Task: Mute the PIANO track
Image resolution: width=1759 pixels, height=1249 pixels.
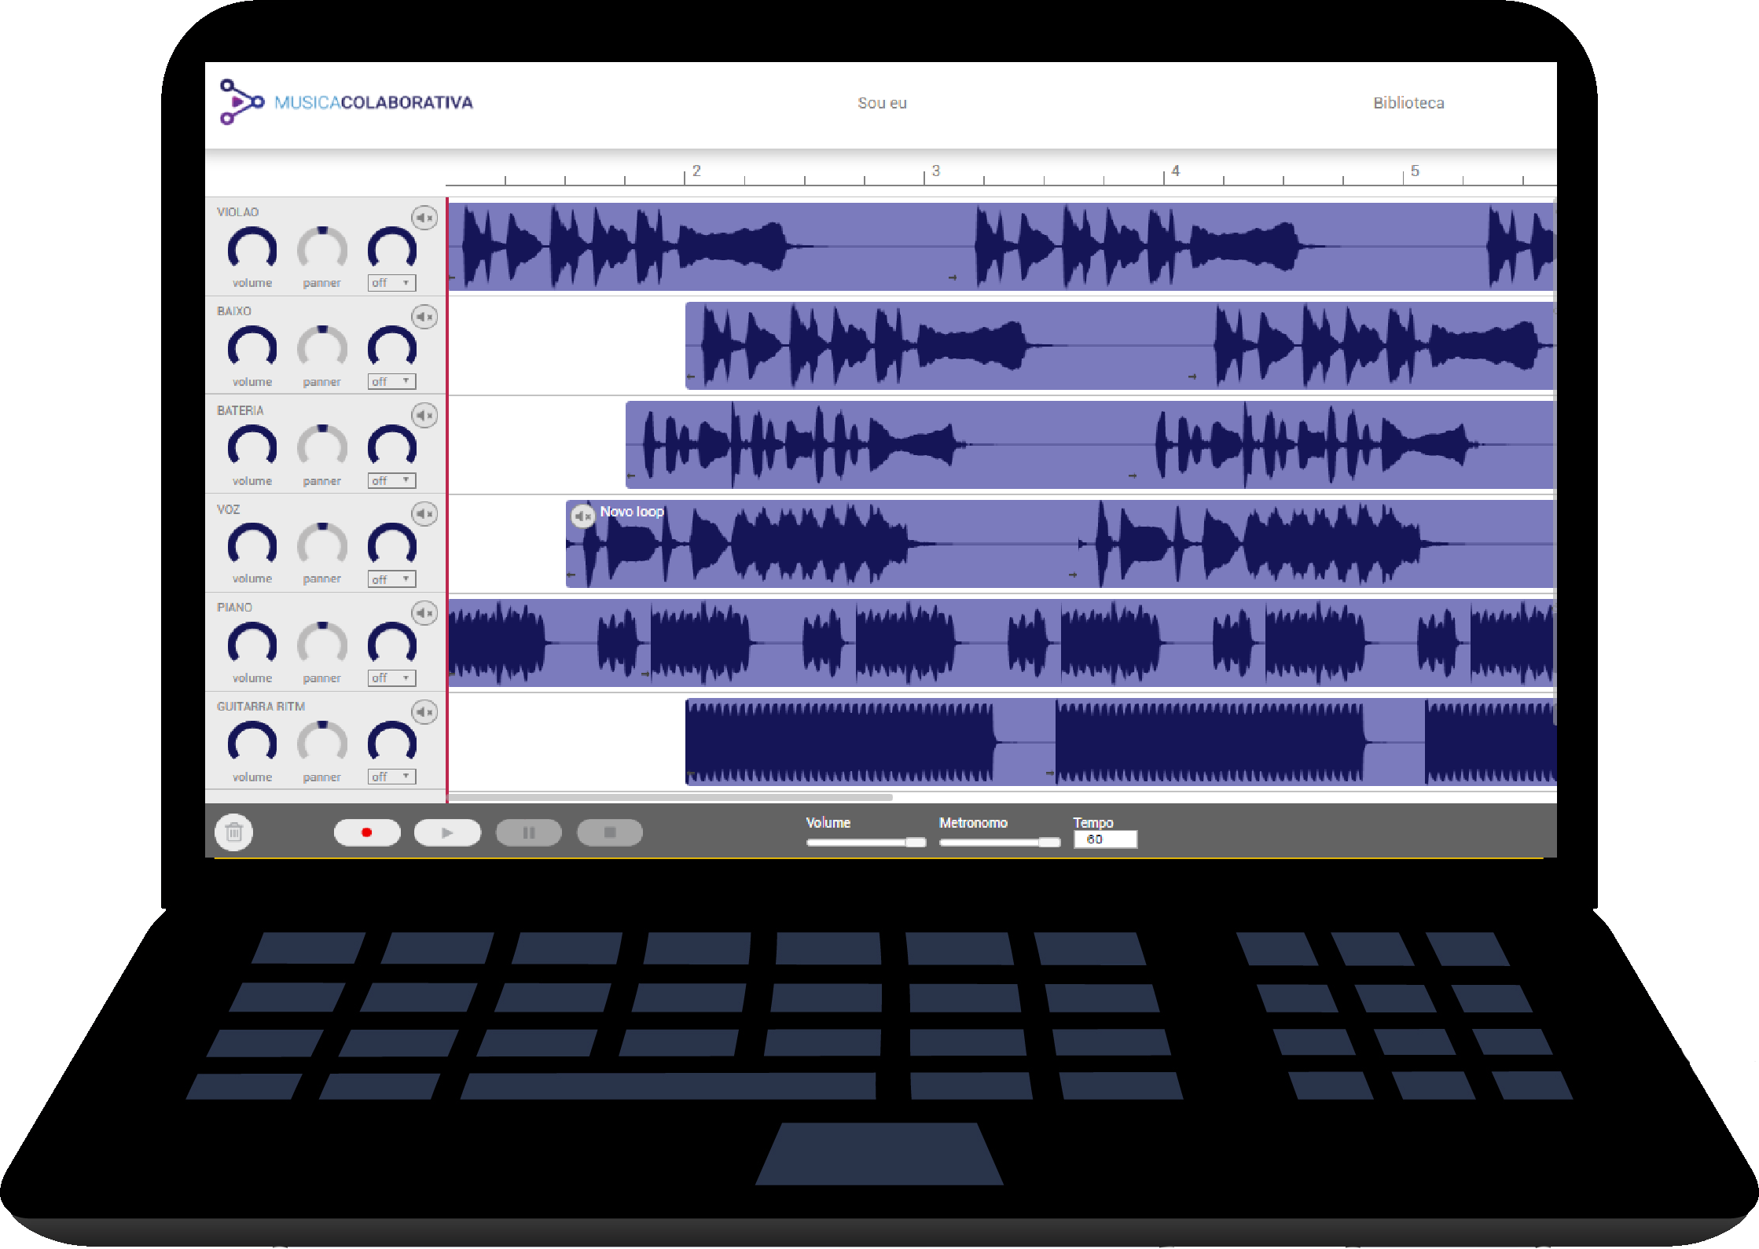Action: tap(424, 612)
